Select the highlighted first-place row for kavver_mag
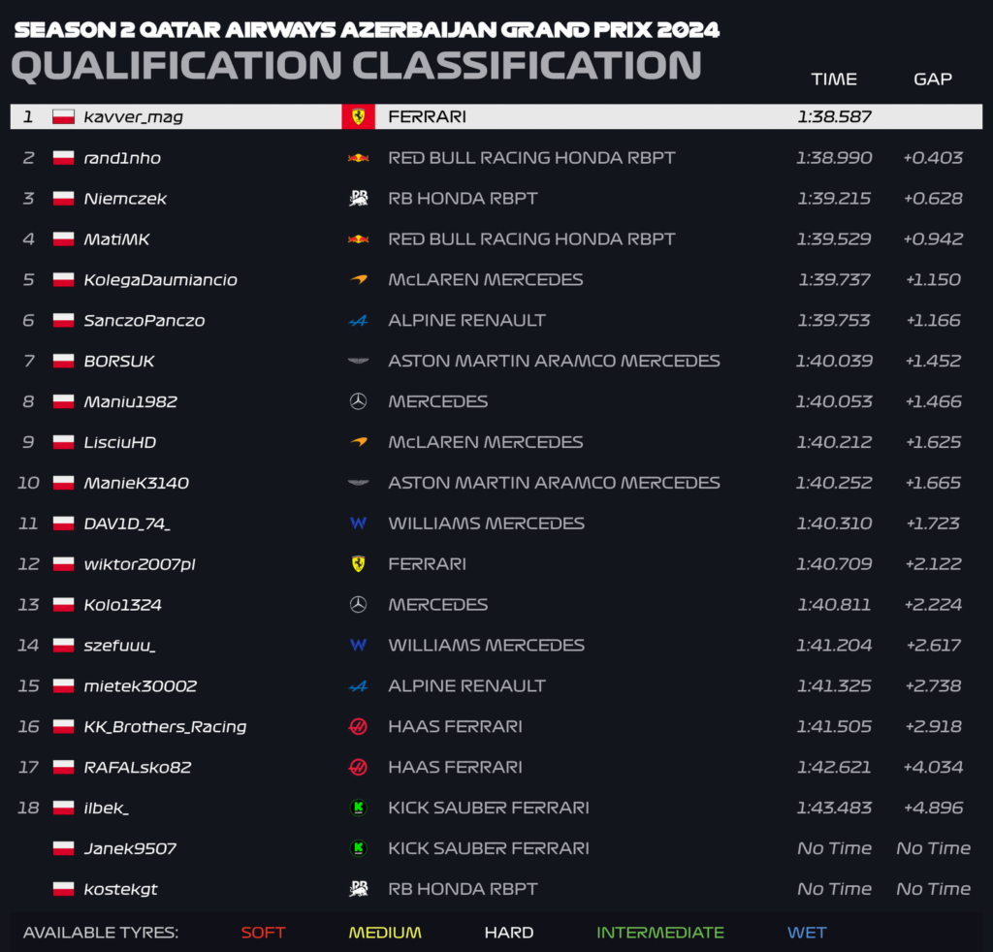This screenshot has height=952, width=993. [x=496, y=116]
